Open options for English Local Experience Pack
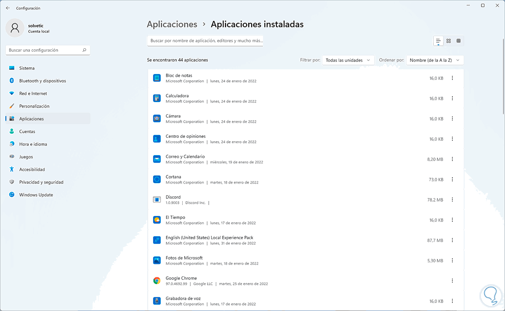 pyautogui.click(x=452, y=240)
